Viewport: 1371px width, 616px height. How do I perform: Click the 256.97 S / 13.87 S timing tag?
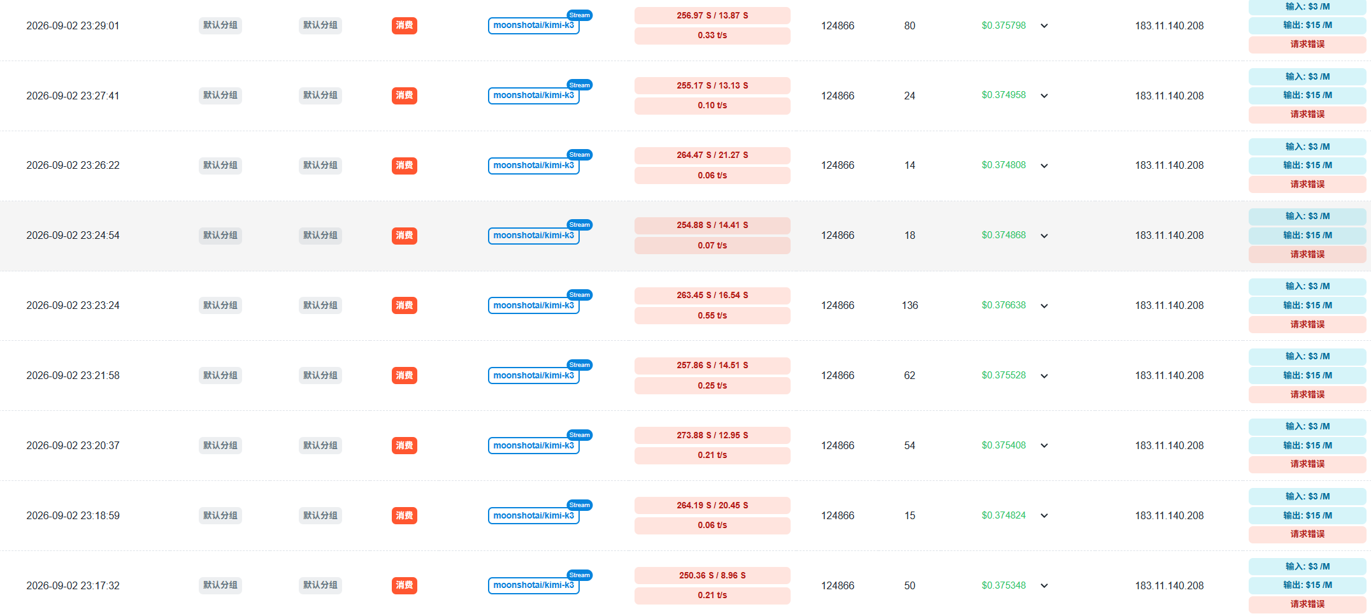[712, 15]
